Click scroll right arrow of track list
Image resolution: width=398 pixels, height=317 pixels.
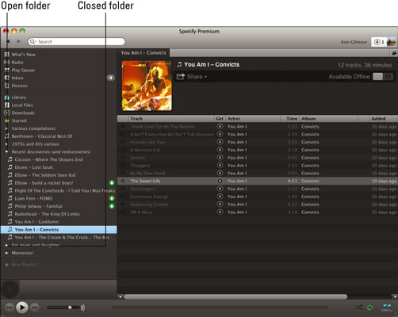[396, 296]
